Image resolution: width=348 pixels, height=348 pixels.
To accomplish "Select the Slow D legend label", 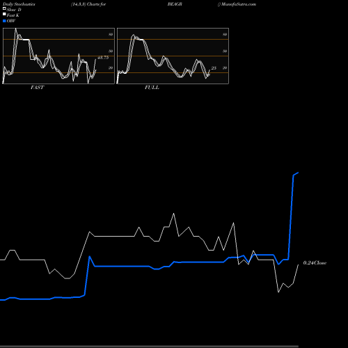I will click(14, 10).
